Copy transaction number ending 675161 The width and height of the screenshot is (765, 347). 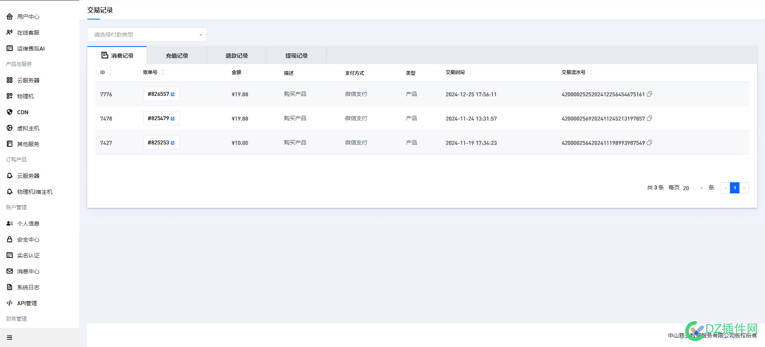point(649,94)
